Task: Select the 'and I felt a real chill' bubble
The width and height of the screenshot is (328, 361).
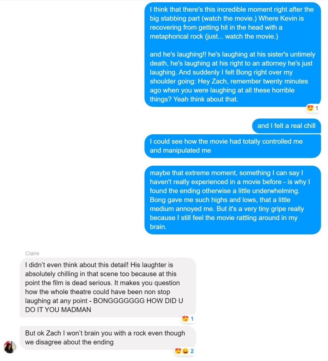Action: (x=286, y=126)
